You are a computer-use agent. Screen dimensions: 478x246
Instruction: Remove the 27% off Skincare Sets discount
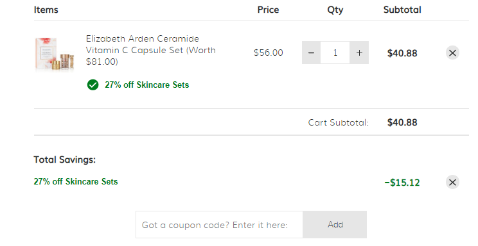(452, 182)
